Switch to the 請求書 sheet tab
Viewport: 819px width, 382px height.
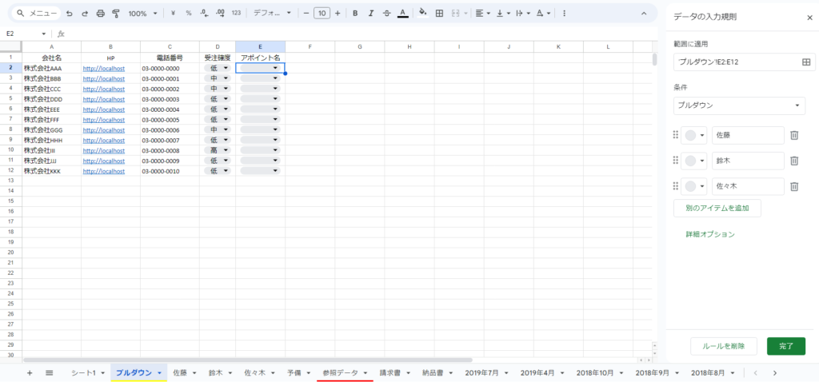(x=390, y=372)
